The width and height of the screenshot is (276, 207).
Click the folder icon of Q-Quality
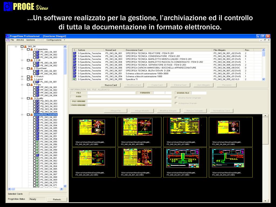[32, 98]
